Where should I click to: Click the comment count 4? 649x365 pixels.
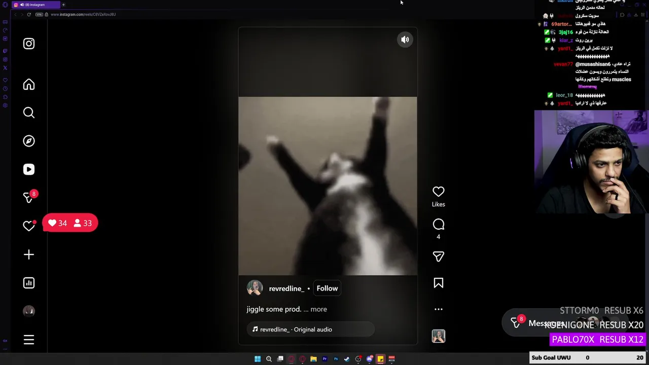click(439, 237)
